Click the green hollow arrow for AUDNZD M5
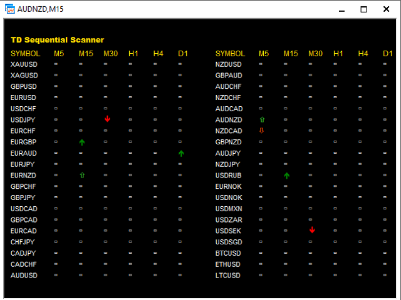The image size is (401, 300). (x=261, y=119)
